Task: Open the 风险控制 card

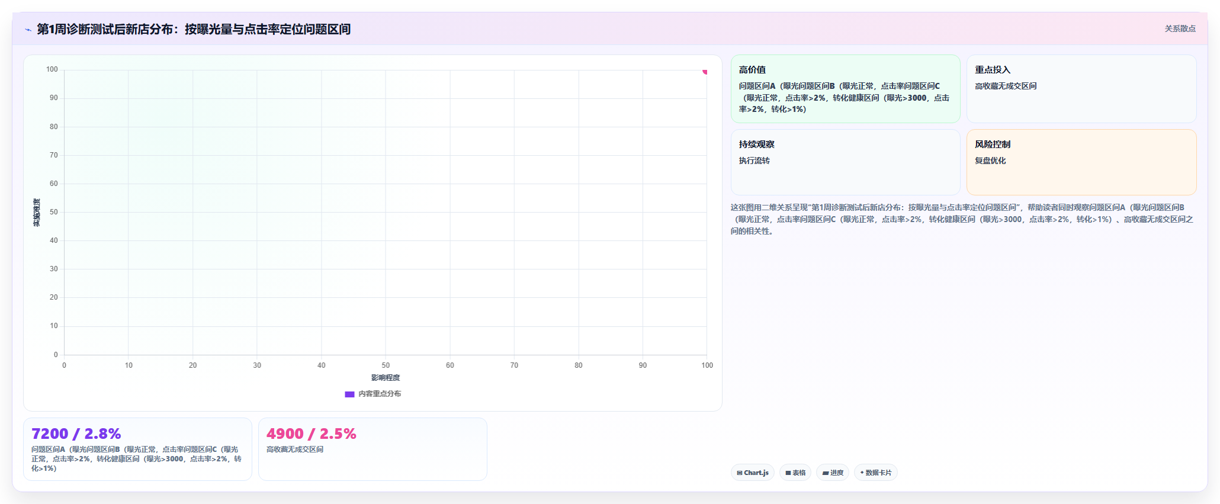Action: tap(1081, 162)
